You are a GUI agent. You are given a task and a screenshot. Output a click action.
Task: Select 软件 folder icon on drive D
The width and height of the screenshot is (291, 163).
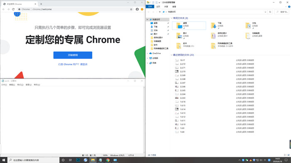(179, 46)
